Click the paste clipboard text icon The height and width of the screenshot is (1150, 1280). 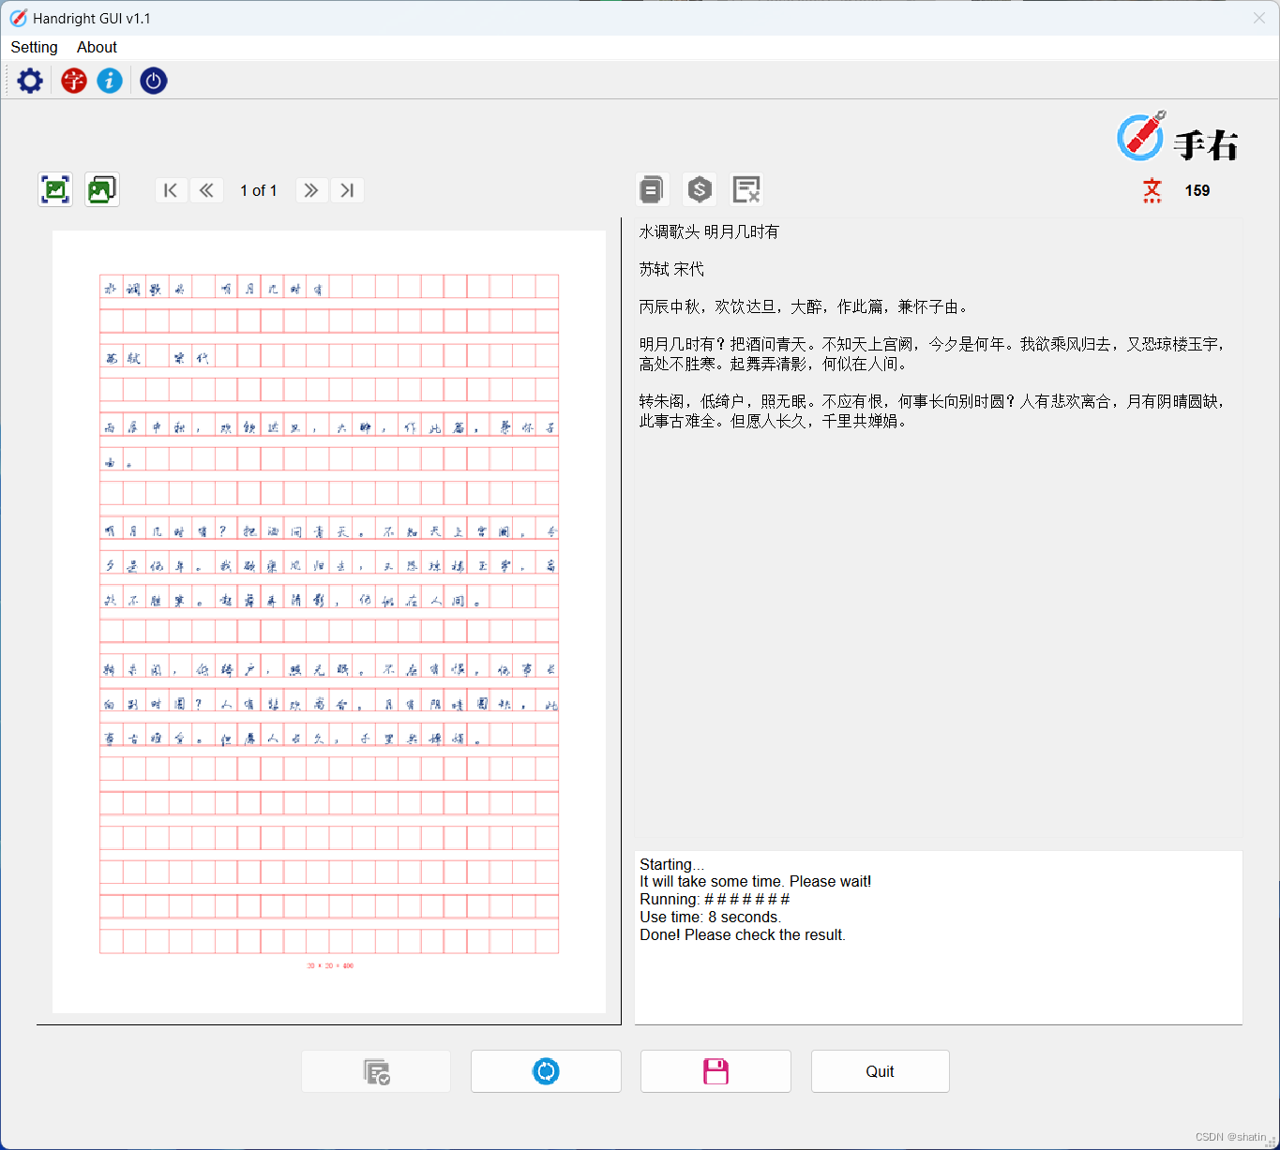click(x=652, y=189)
